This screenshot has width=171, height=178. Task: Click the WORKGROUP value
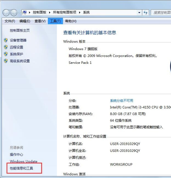pyautogui.click(x=121, y=164)
